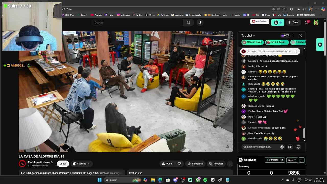
Task: Open more video actions ellipsis
Action: [x=230, y=164]
